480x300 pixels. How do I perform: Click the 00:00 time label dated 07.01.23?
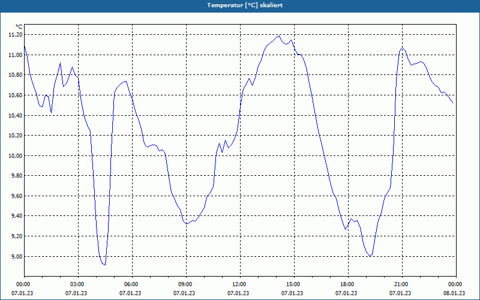click(22, 284)
